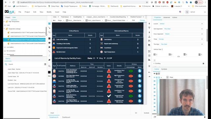Toggle lock icon in Outline header toolbar
Image resolution: width=211 pixels, height=119 pixels.
(x=157, y=73)
